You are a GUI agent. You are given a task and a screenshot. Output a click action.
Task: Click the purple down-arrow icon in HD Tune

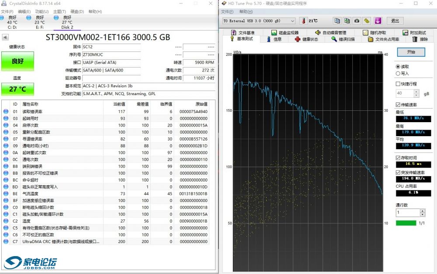(x=378, y=21)
